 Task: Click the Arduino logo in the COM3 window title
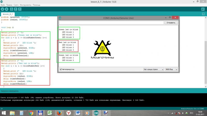pyautogui.click(x=60, y=18)
